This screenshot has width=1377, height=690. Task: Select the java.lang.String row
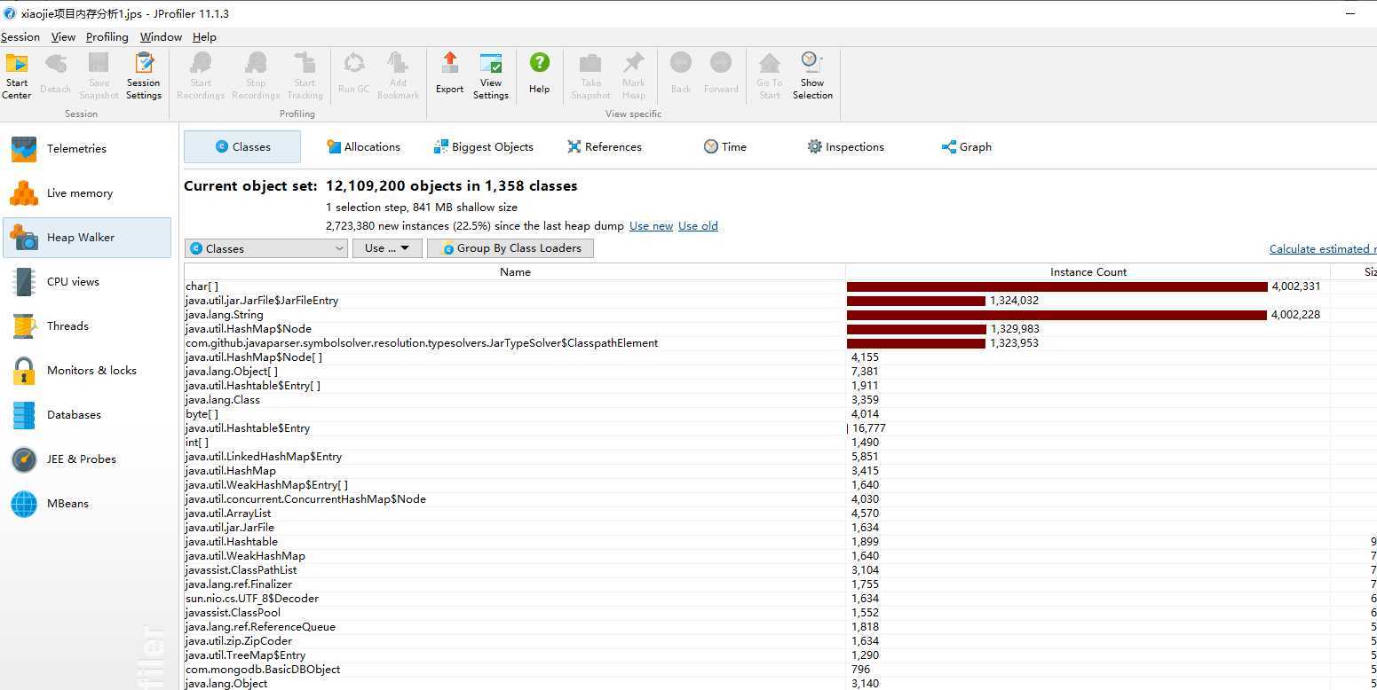pyautogui.click(x=780, y=315)
